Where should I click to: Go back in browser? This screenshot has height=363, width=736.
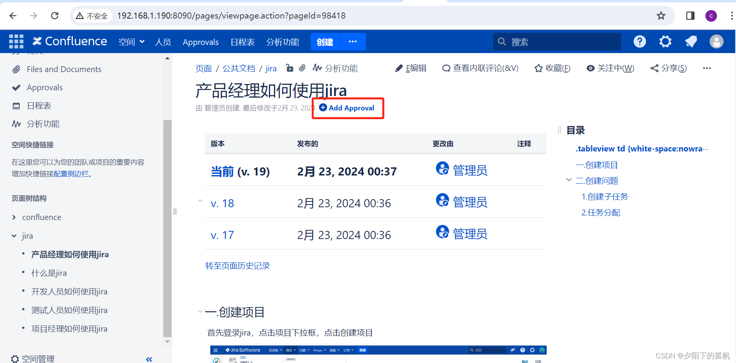point(13,15)
